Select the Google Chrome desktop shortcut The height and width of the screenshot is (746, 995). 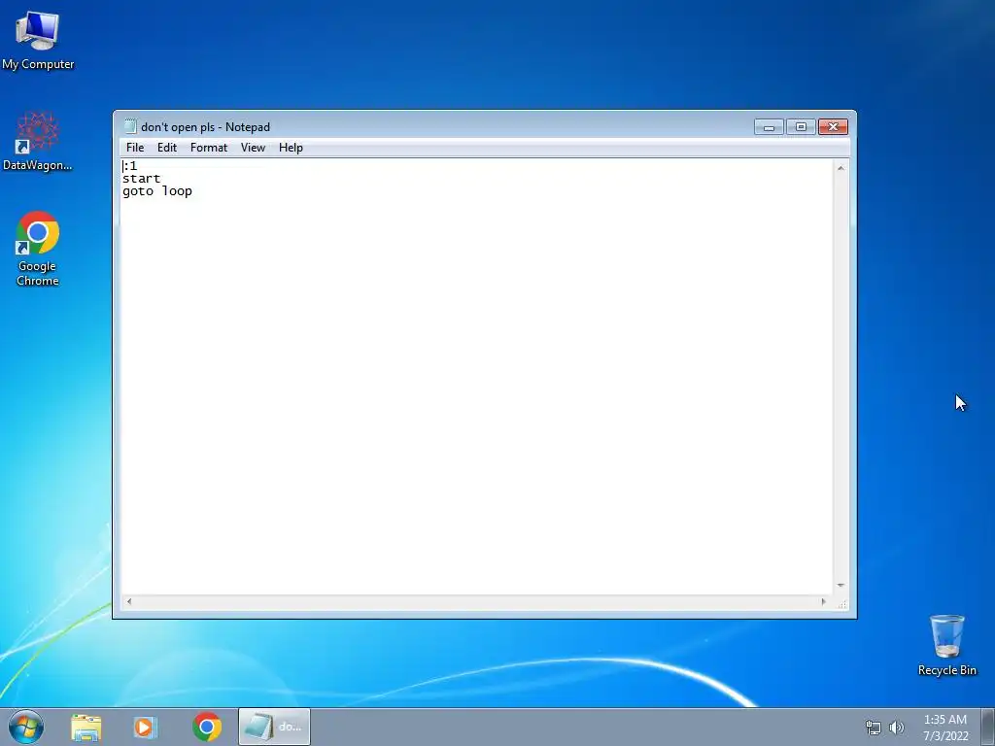tap(38, 249)
